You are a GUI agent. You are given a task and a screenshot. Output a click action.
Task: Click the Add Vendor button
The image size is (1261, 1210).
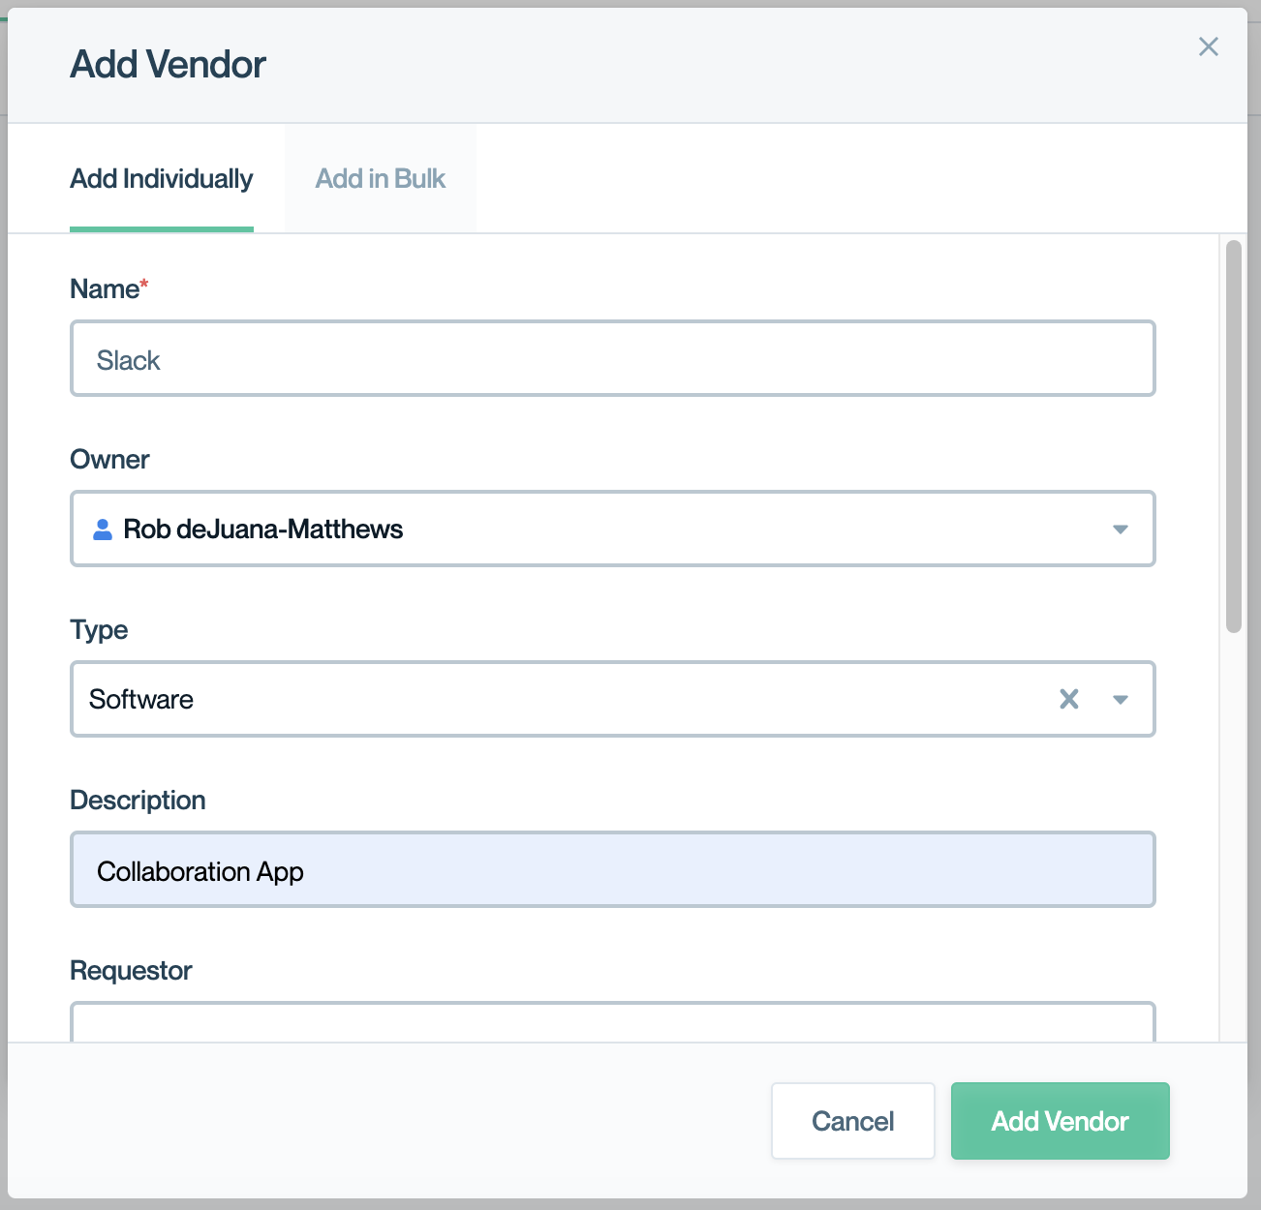tap(1061, 1121)
